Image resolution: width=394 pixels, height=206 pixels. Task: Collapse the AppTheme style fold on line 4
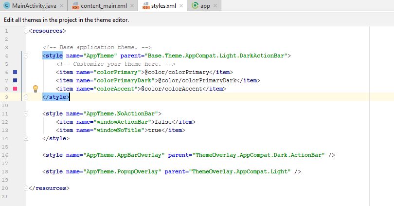pyautogui.click(x=26, y=56)
